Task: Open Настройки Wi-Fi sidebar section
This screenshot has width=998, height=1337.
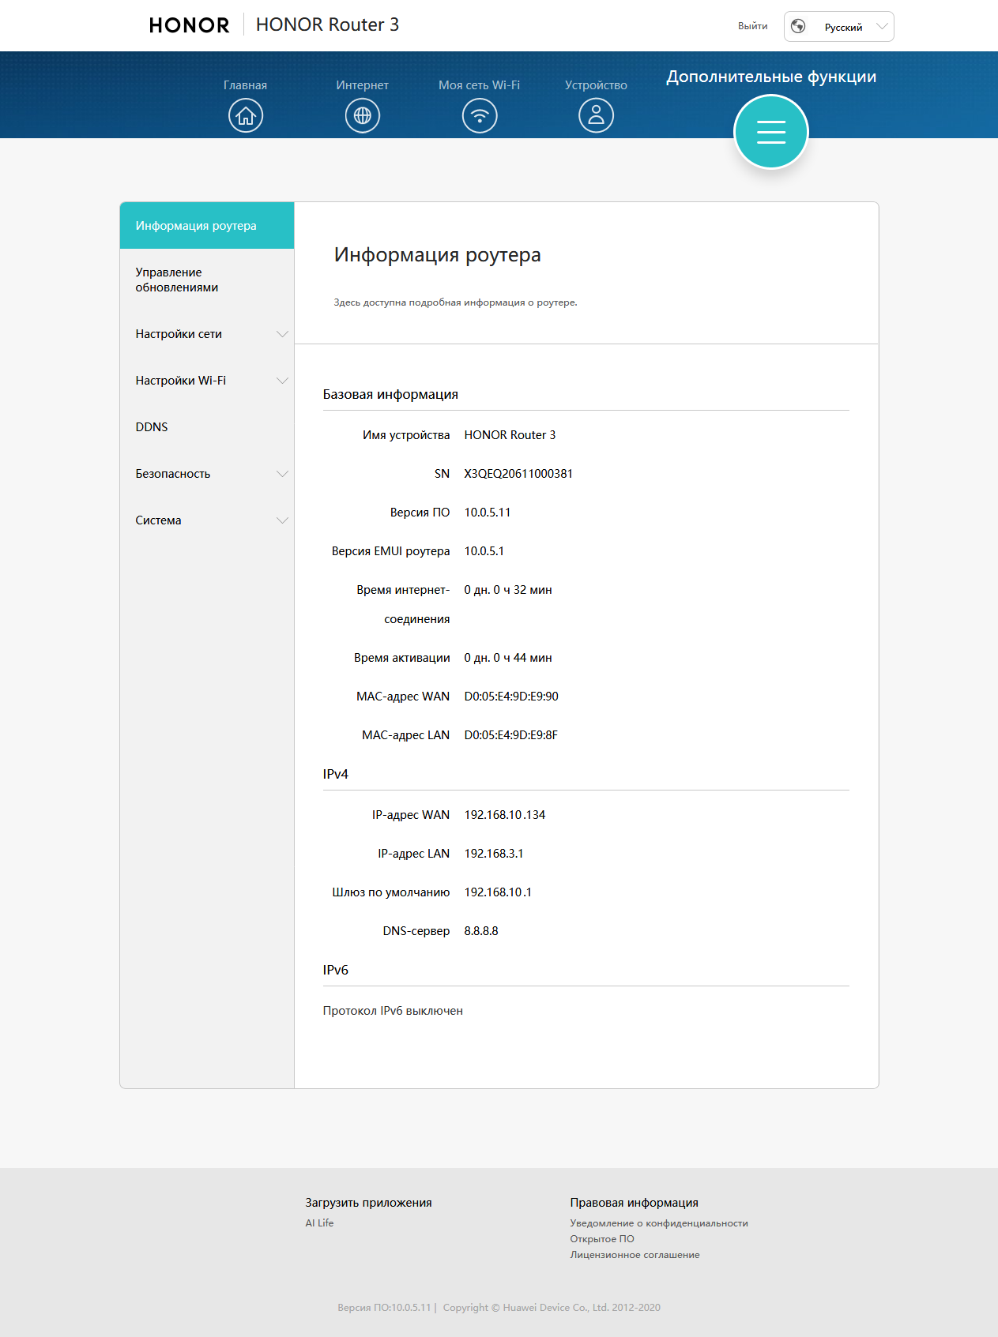Action: (207, 381)
